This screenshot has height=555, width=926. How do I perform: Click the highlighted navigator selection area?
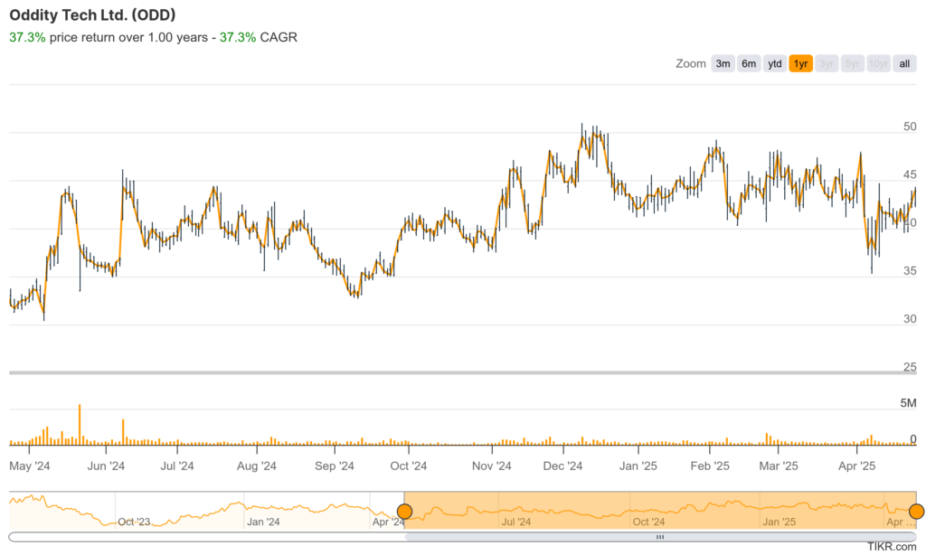tap(660, 510)
